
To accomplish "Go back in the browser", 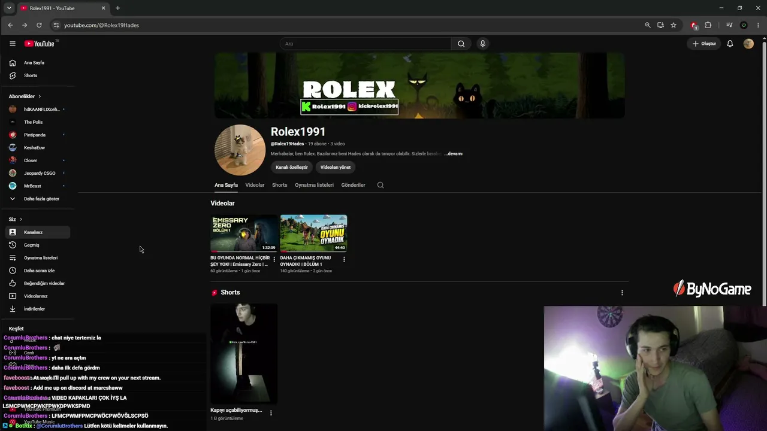I will pos(10,25).
